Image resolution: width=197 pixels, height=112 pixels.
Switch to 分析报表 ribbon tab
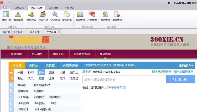(54, 8)
